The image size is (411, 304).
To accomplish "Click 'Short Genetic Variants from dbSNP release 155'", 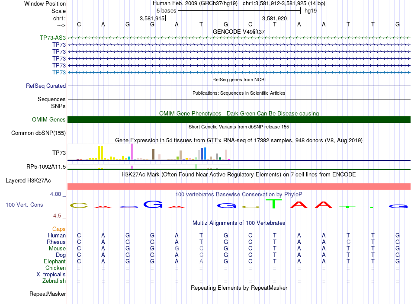I will click(x=239, y=127).
